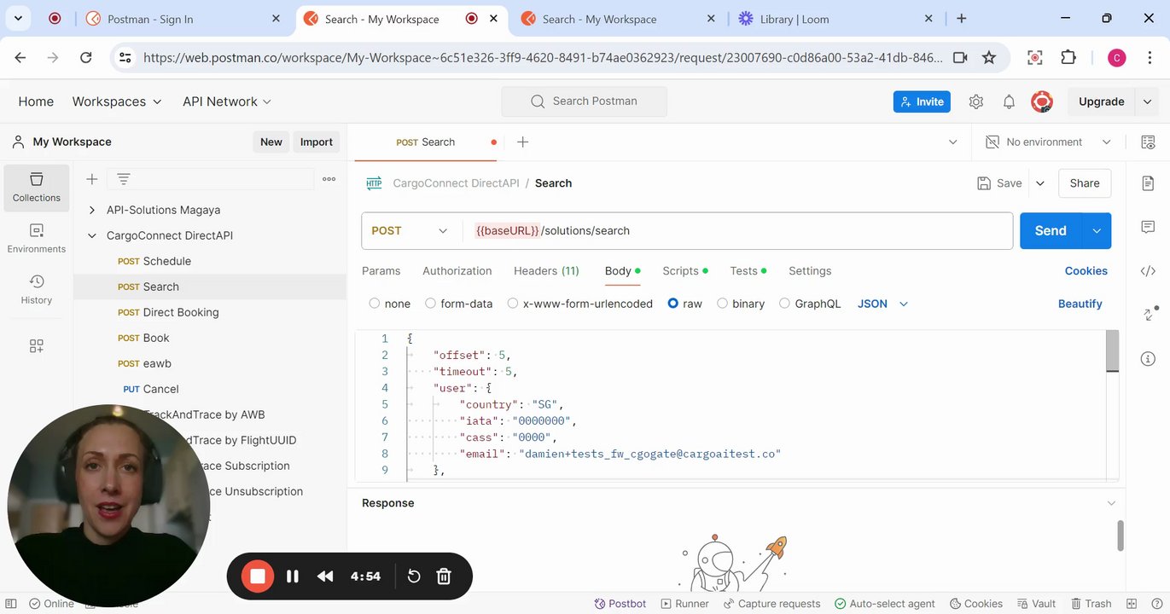
Task: Switch to the Authorization tab
Action: [457, 271]
